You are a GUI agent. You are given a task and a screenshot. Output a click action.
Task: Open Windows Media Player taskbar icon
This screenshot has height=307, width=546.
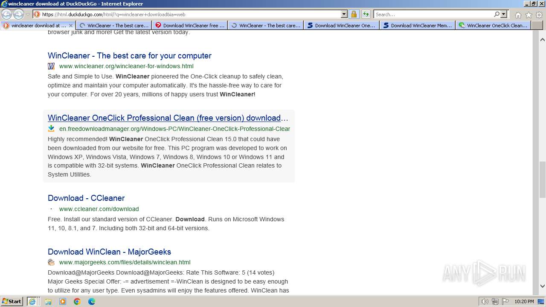[x=63, y=301]
